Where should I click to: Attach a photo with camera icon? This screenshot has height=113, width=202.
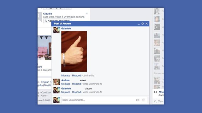coord(138,100)
